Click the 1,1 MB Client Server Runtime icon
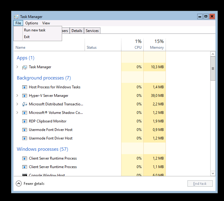This screenshot has height=201, width=224. [x=25, y=167]
